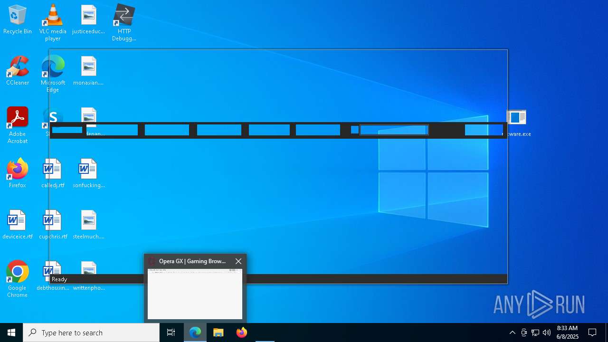Open the clock showing 8:33 AM
608x342 pixels.
(x=567, y=332)
